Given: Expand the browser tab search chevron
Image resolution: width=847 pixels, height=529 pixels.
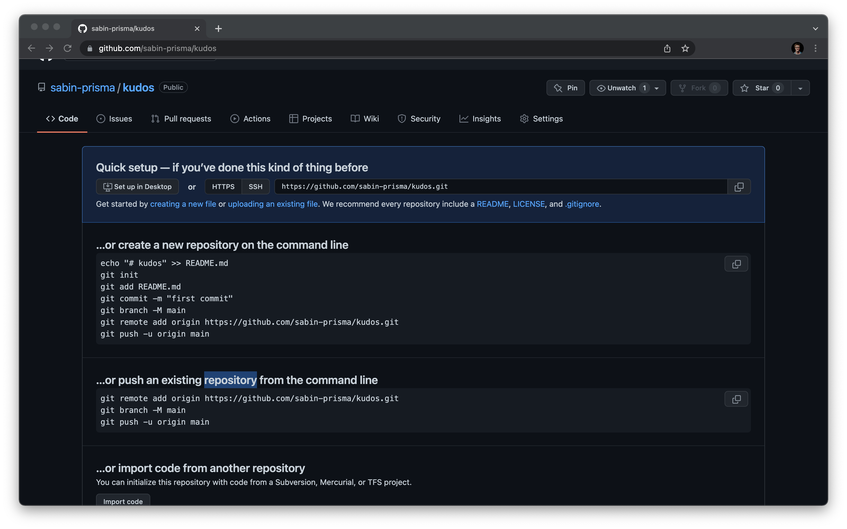Looking at the screenshot, I should (x=816, y=29).
